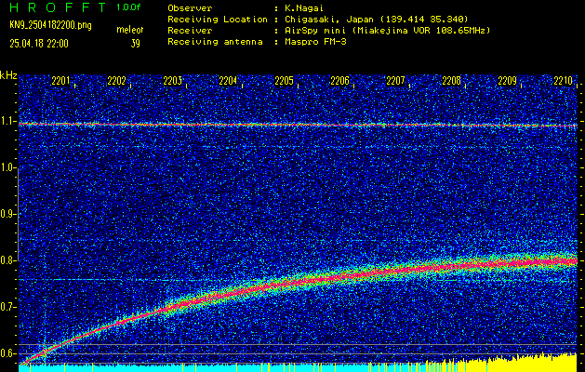This screenshot has height=372, width=585.
Task: Click the 2207 time marker
Action: (395, 81)
